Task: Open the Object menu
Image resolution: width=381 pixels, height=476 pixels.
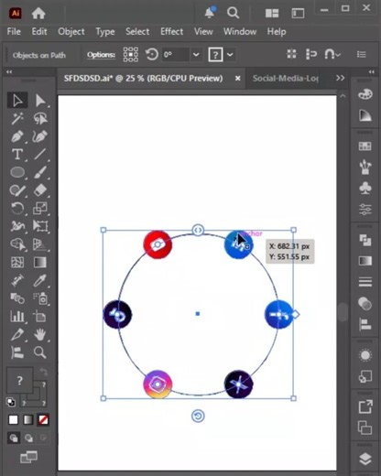Action: click(71, 32)
